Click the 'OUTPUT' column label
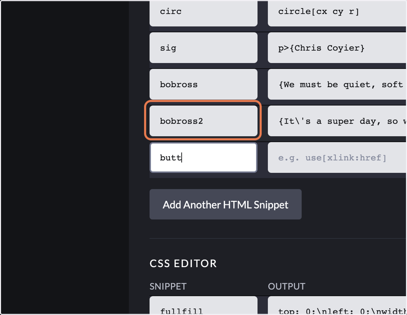The width and height of the screenshot is (407, 315). point(287,286)
